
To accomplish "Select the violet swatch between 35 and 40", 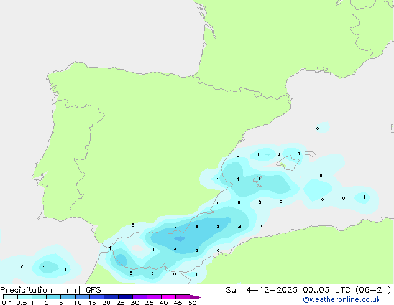I will 154,297.
